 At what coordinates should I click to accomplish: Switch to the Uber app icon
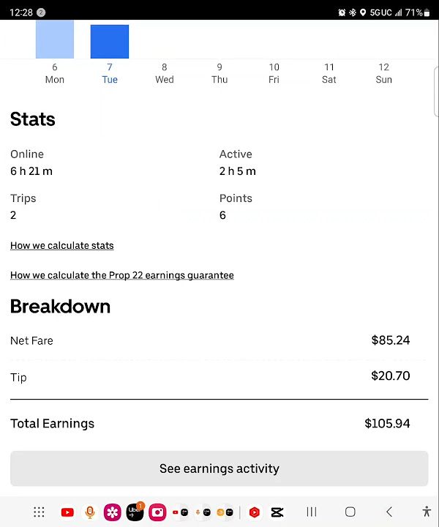135,512
